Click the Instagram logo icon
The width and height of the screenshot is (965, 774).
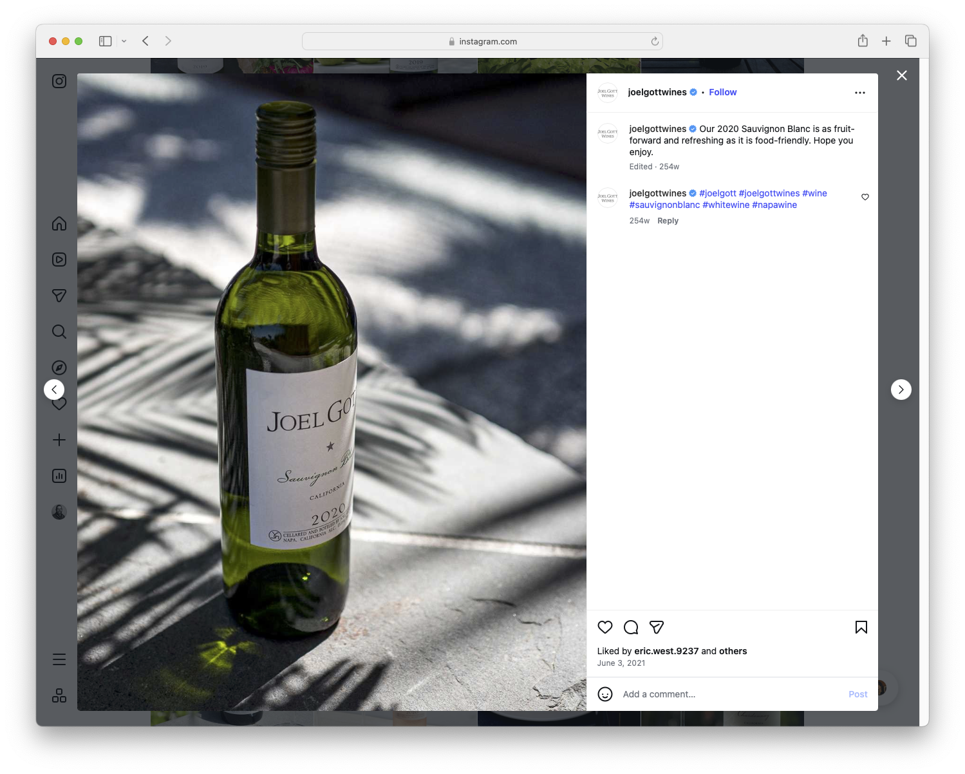[x=59, y=81]
